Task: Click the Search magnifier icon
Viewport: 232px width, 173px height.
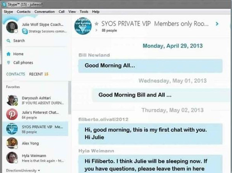Action: pos(8,41)
